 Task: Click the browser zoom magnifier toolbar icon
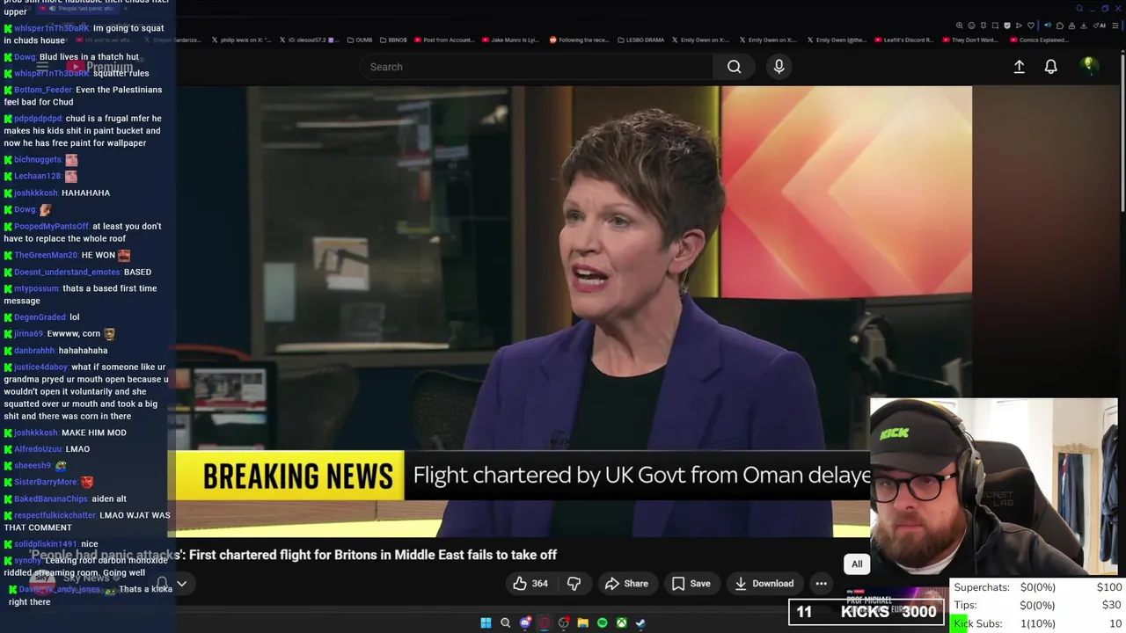click(960, 25)
